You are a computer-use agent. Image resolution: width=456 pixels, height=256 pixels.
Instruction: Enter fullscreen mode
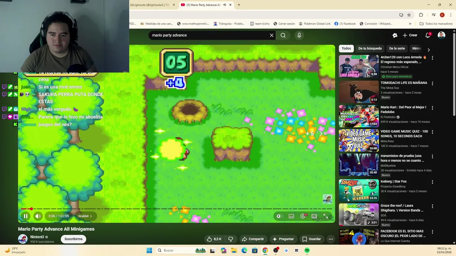[326, 216]
